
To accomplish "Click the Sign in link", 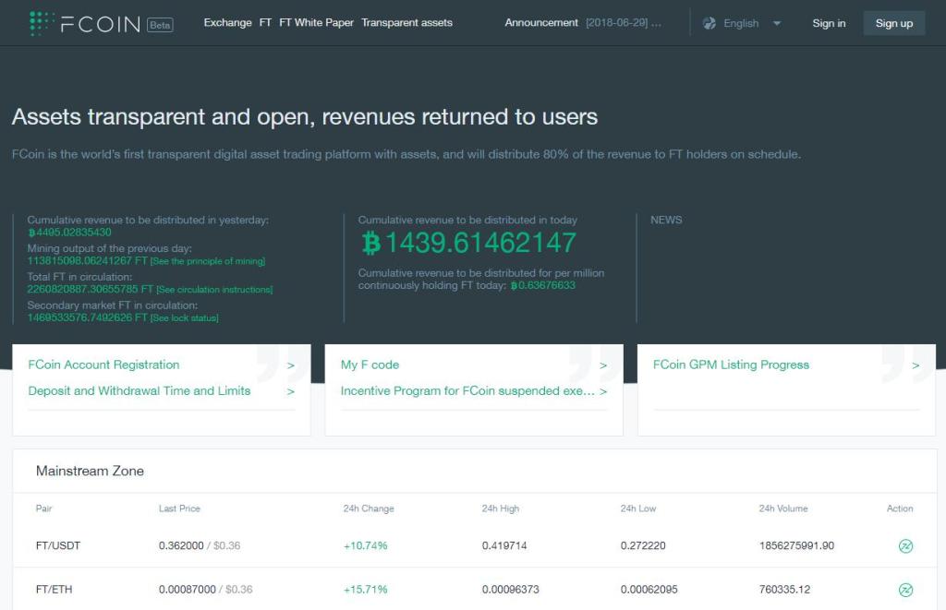I will click(x=829, y=23).
